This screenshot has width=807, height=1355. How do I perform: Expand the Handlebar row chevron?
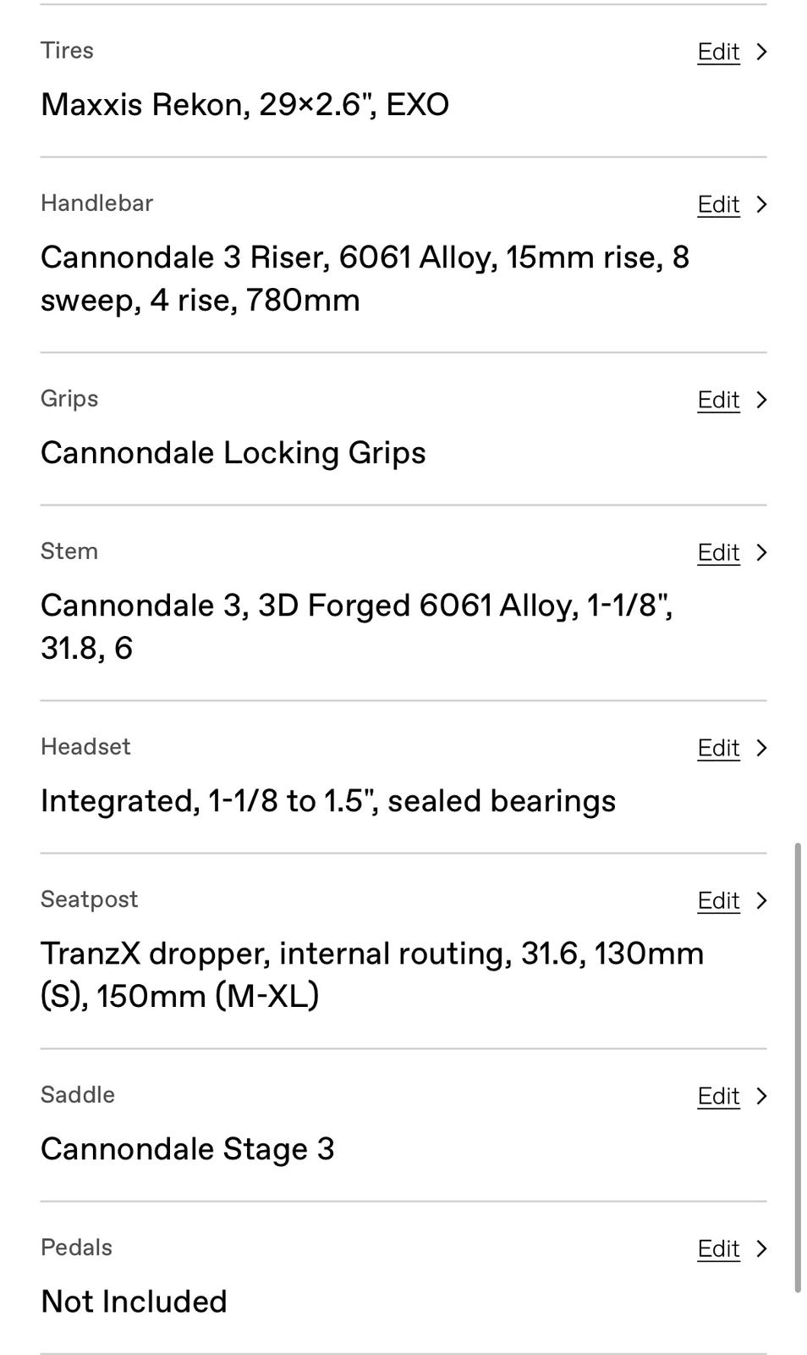point(761,204)
